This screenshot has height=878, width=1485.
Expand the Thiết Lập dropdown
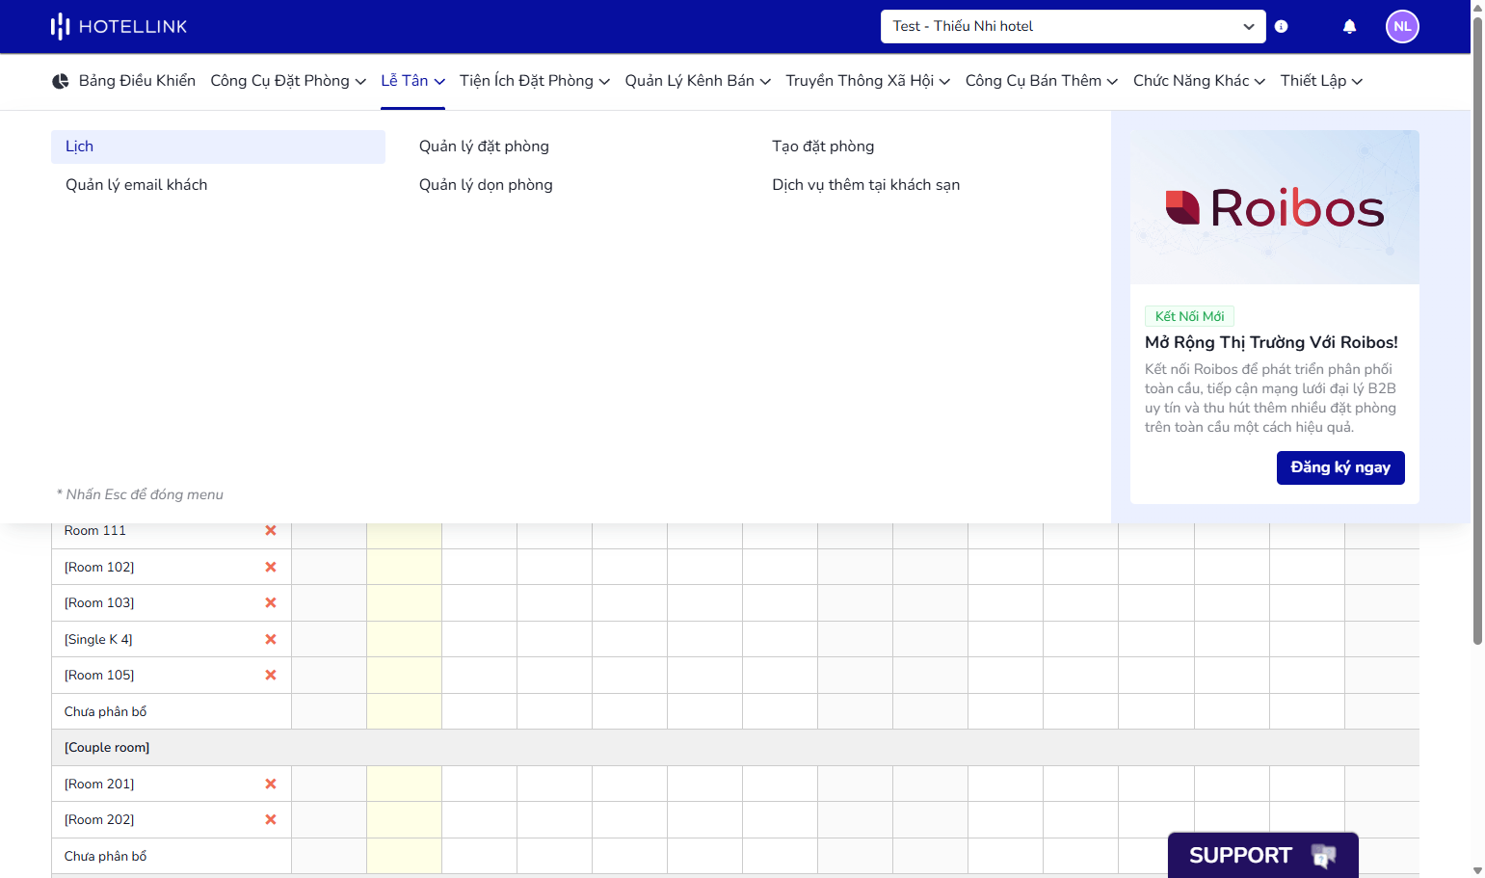pyautogui.click(x=1321, y=81)
